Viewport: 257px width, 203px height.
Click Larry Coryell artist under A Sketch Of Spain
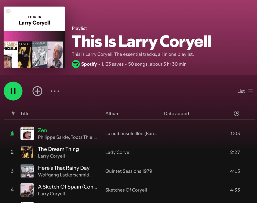(x=52, y=194)
